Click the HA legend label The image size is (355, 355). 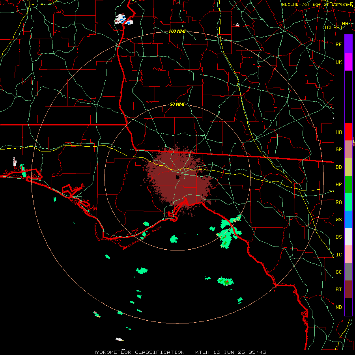(338, 132)
